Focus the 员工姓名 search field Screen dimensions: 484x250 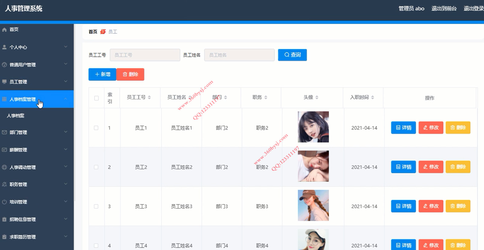pos(239,55)
